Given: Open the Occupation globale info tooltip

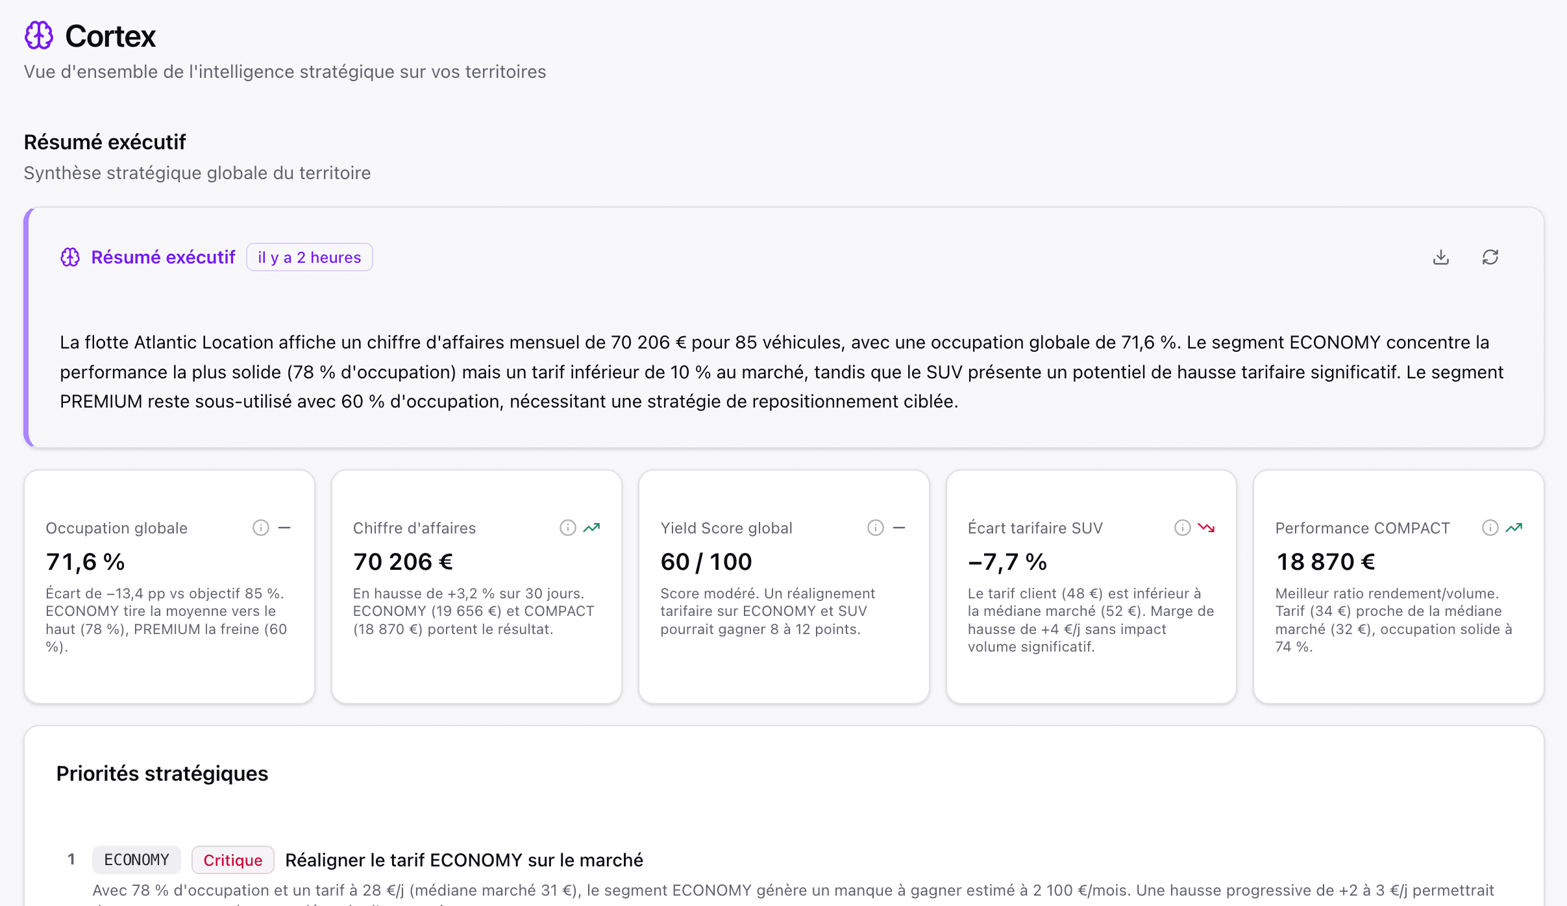Looking at the screenshot, I should 260,528.
